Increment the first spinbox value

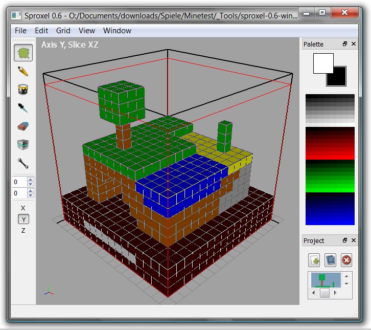pos(31,180)
